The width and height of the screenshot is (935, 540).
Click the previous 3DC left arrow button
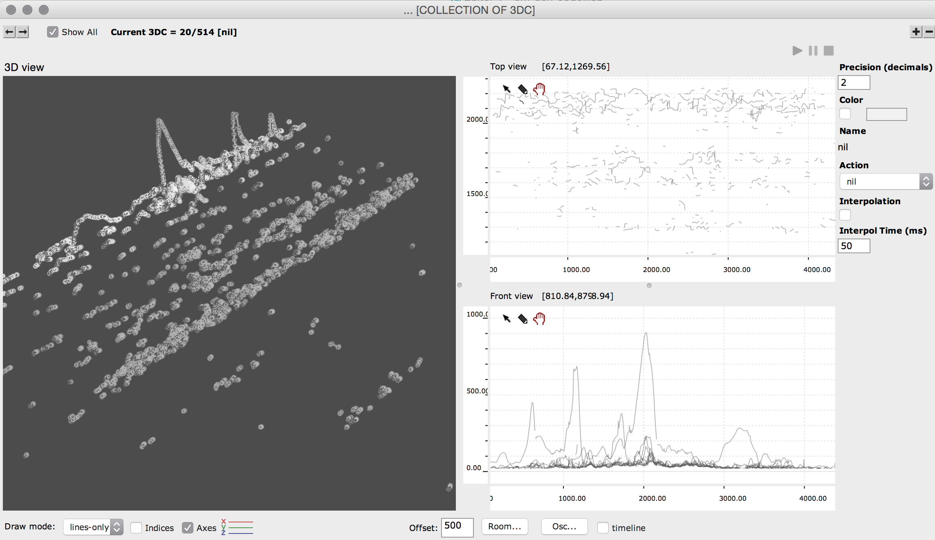pos(9,32)
